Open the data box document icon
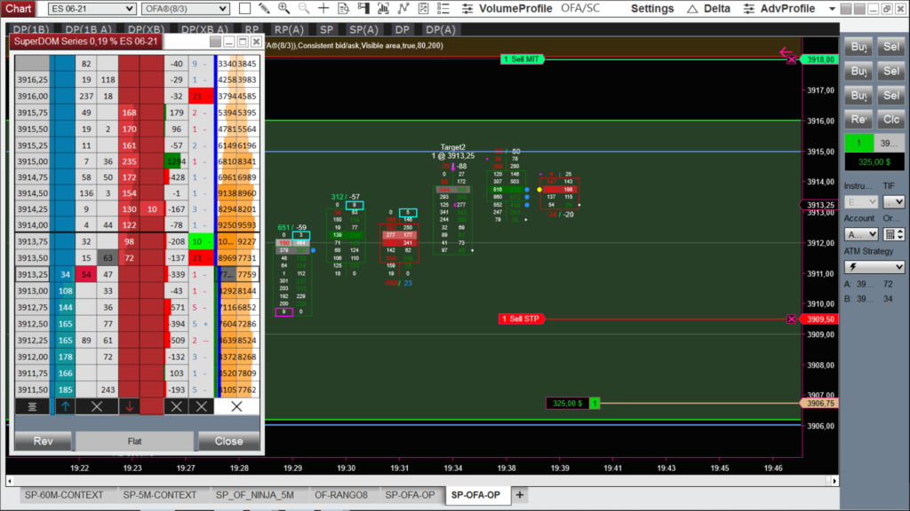 click(344, 9)
